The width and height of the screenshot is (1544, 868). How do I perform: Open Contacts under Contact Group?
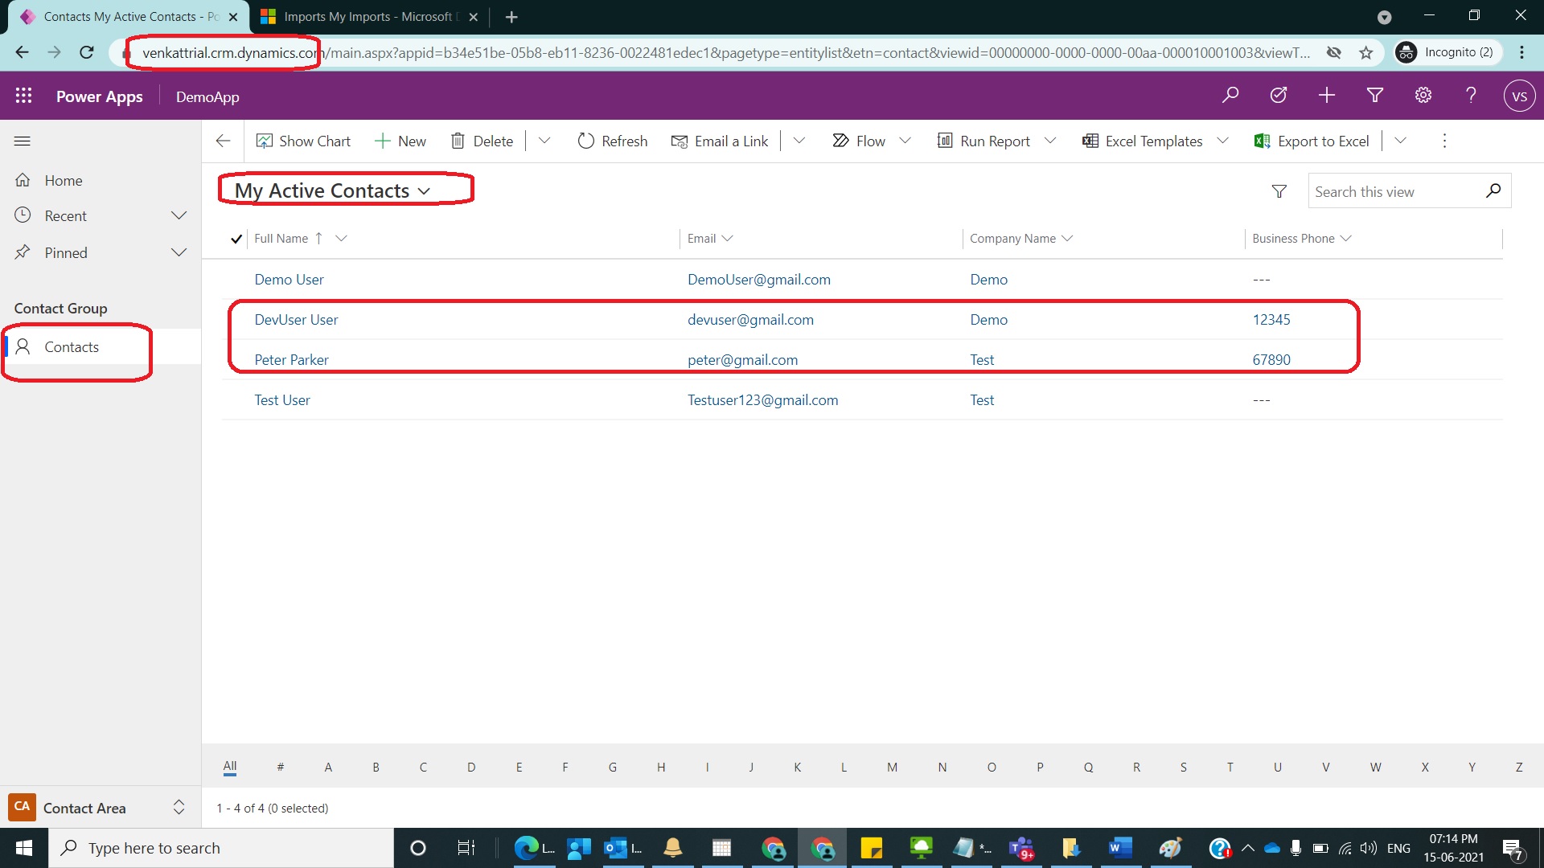click(72, 346)
